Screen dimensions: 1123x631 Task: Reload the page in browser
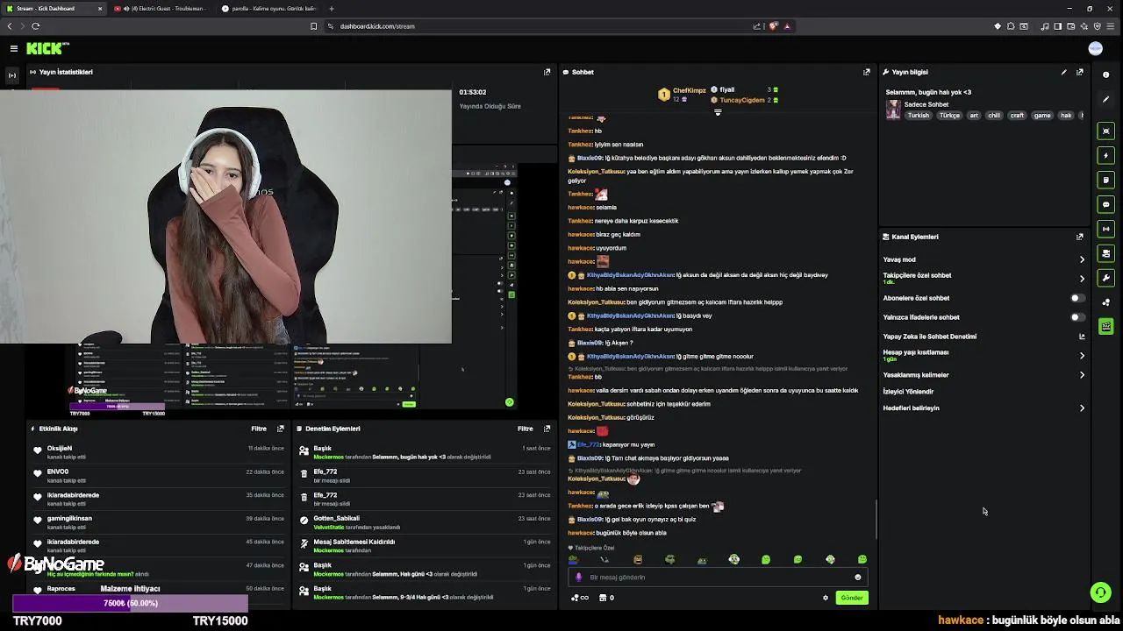pyautogui.click(x=36, y=26)
